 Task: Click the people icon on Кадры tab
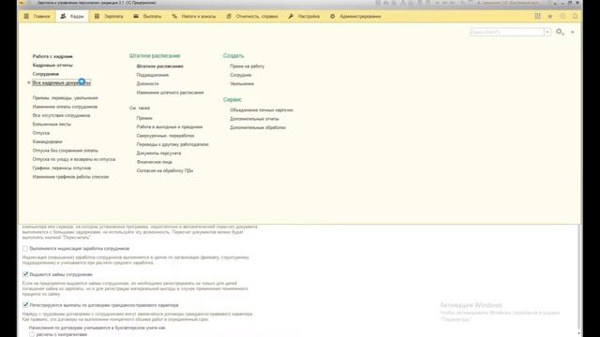click(63, 17)
